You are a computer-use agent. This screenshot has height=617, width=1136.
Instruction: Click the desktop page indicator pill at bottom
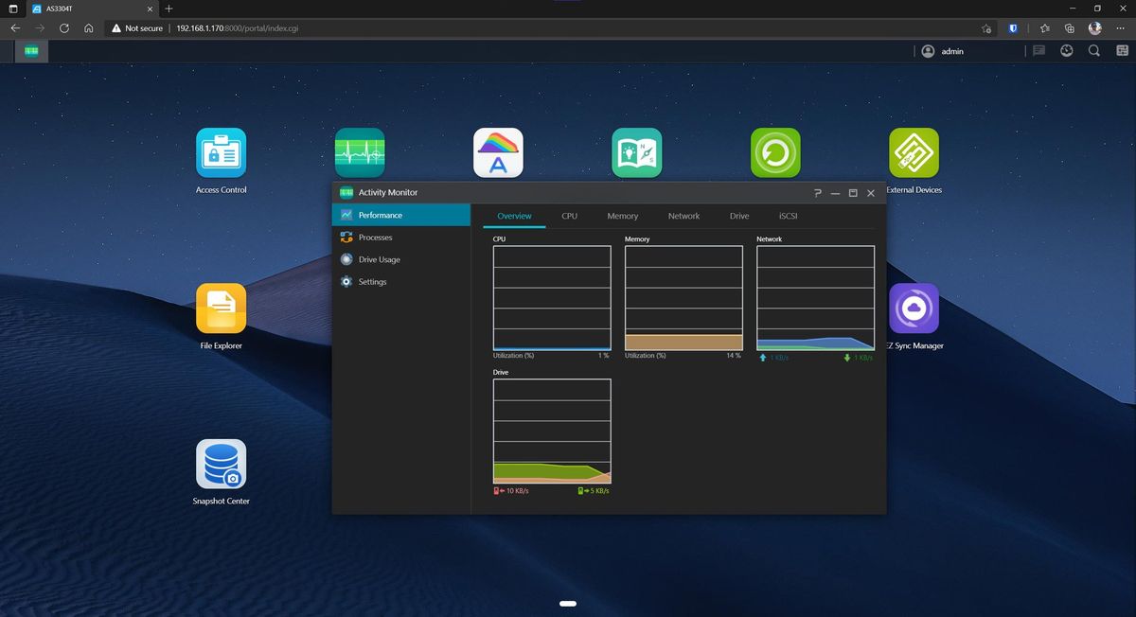pyautogui.click(x=568, y=603)
